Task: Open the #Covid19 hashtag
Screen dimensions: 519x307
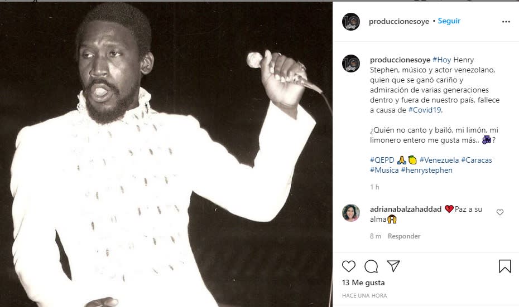Action: 425,110
